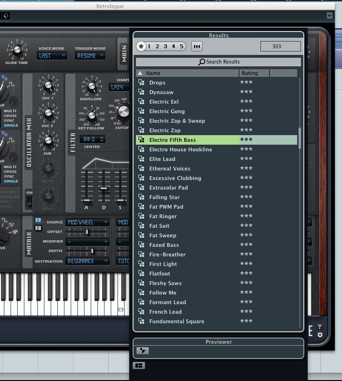Toggle the Ring/Noise ON switch
The image size is (342, 381).
coord(29,201)
